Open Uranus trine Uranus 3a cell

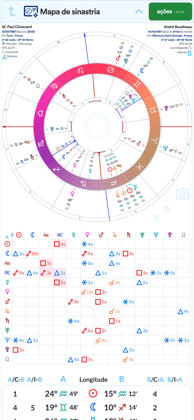142,331
